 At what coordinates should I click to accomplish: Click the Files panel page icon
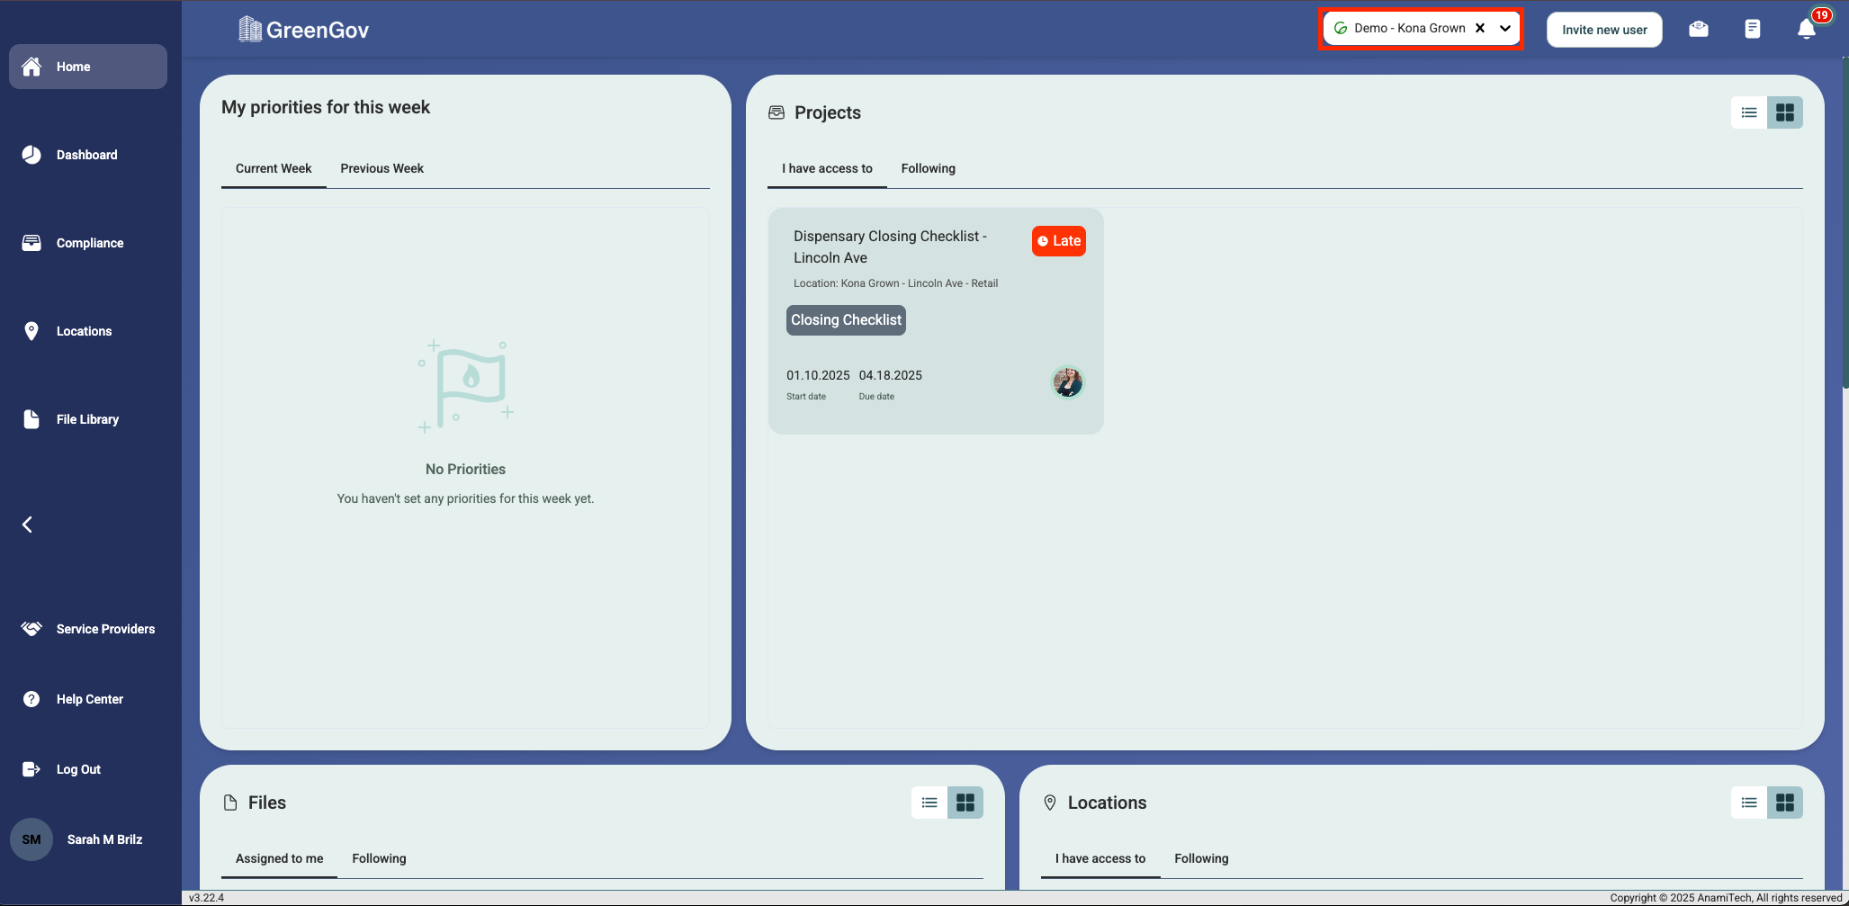pyautogui.click(x=230, y=803)
